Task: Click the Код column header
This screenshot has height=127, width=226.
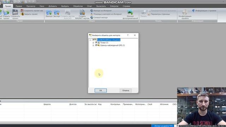Action: [100, 104]
